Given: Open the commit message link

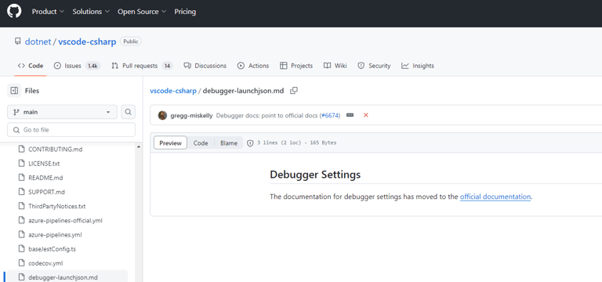Looking at the screenshot, I should [267, 115].
